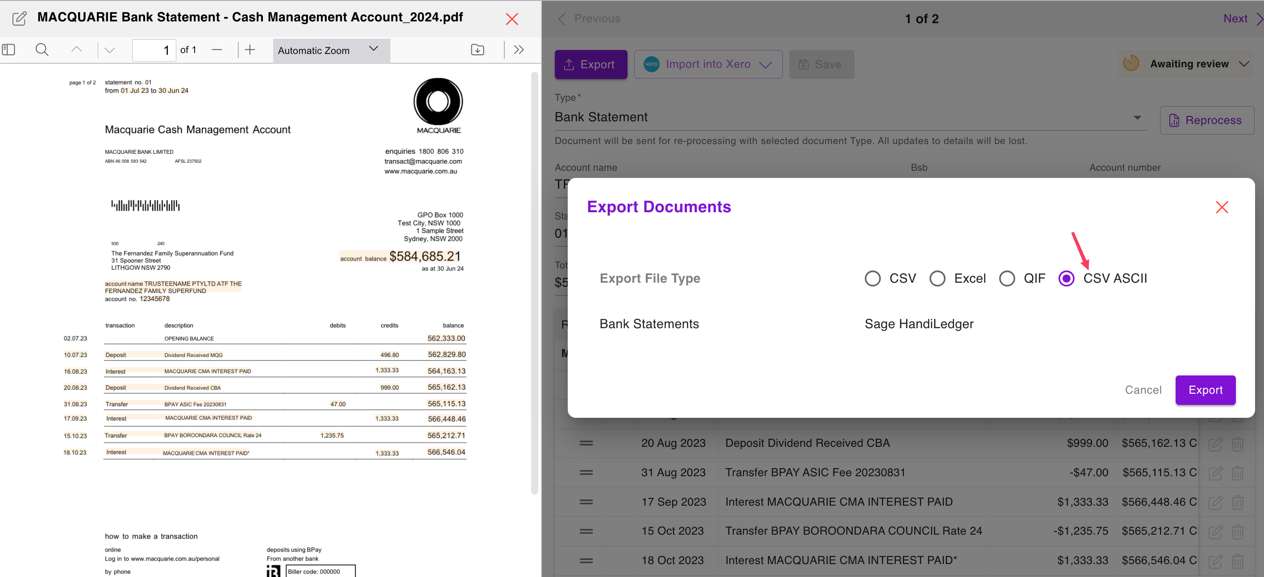
Task: Click drag handle for 20 Aug 2023 row
Action: [586, 443]
